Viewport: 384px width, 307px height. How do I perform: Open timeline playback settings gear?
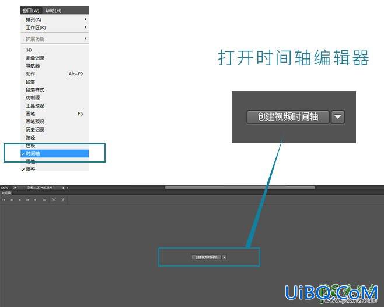point(44,200)
